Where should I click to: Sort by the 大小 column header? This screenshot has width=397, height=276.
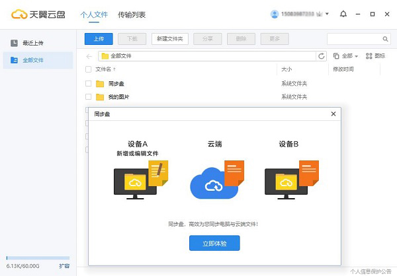(287, 69)
